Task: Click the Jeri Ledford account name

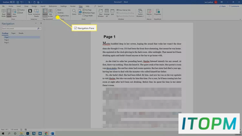Action: pos(209,2)
